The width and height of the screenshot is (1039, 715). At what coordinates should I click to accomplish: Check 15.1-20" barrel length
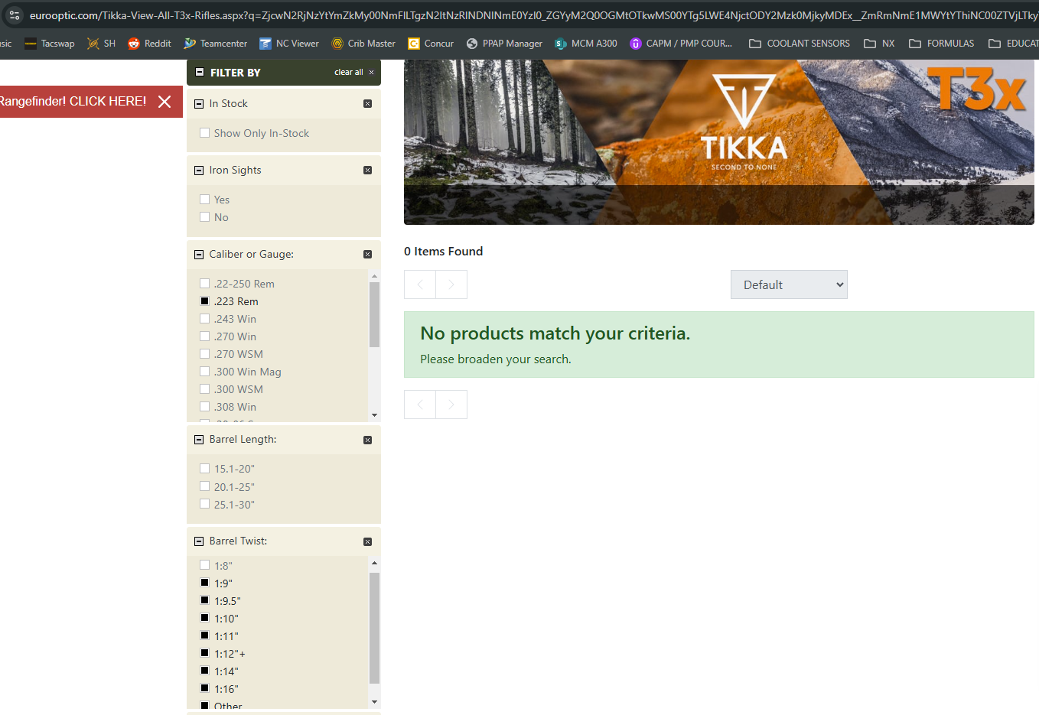pyautogui.click(x=204, y=469)
